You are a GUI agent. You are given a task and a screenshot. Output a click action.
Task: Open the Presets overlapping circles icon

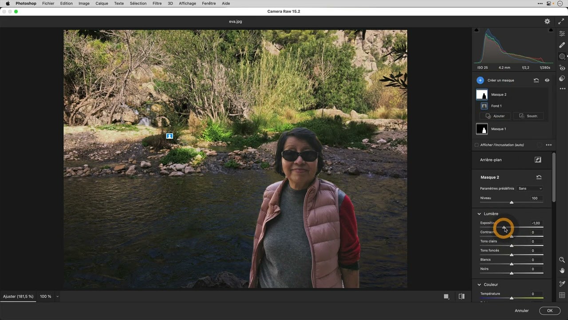562,79
